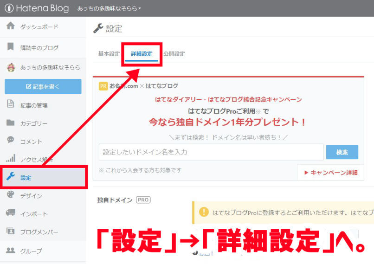The image size is (374, 264).
Task: Click the 記事の管理 document icon
Action: pyautogui.click(x=10, y=104)
